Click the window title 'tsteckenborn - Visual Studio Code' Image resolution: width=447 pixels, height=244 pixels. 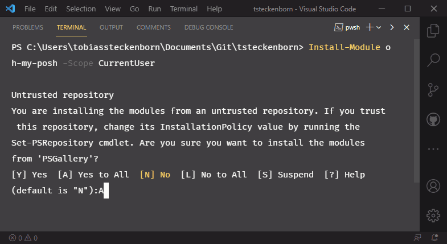point(305,9)
